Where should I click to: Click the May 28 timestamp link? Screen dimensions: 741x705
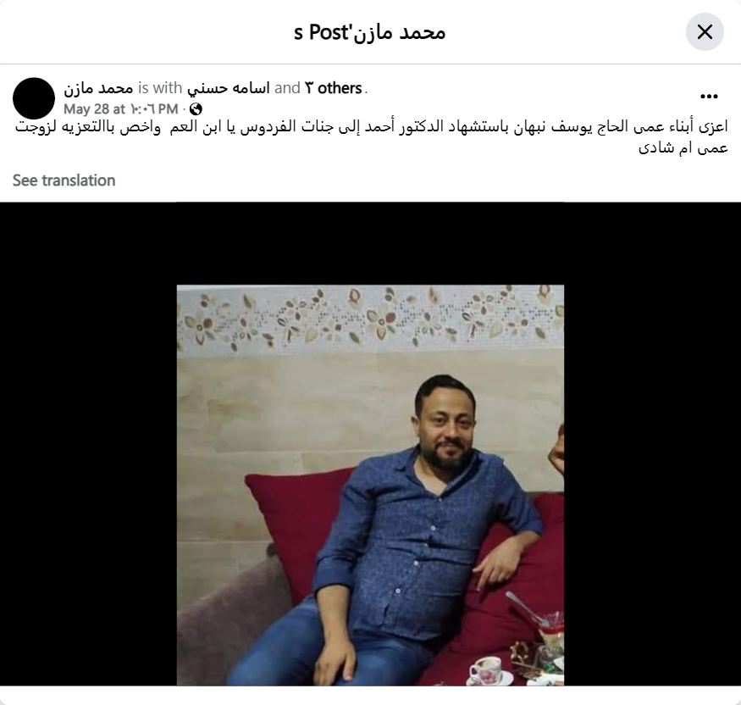pyautogui.click(x=120, y=109)
